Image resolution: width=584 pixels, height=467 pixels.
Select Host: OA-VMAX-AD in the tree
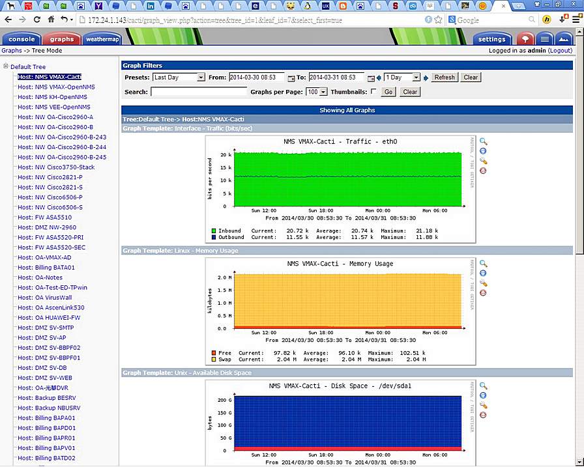(x=44, y=257)
